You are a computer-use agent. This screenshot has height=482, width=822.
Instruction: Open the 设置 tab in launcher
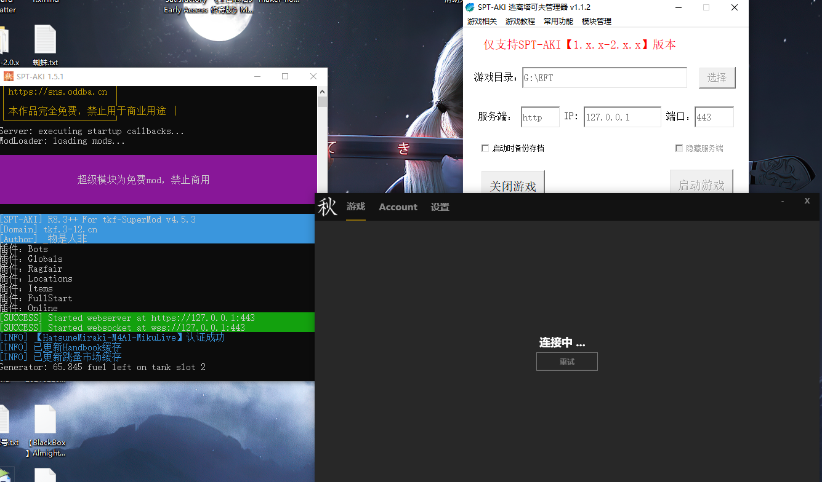pos(440,207)
